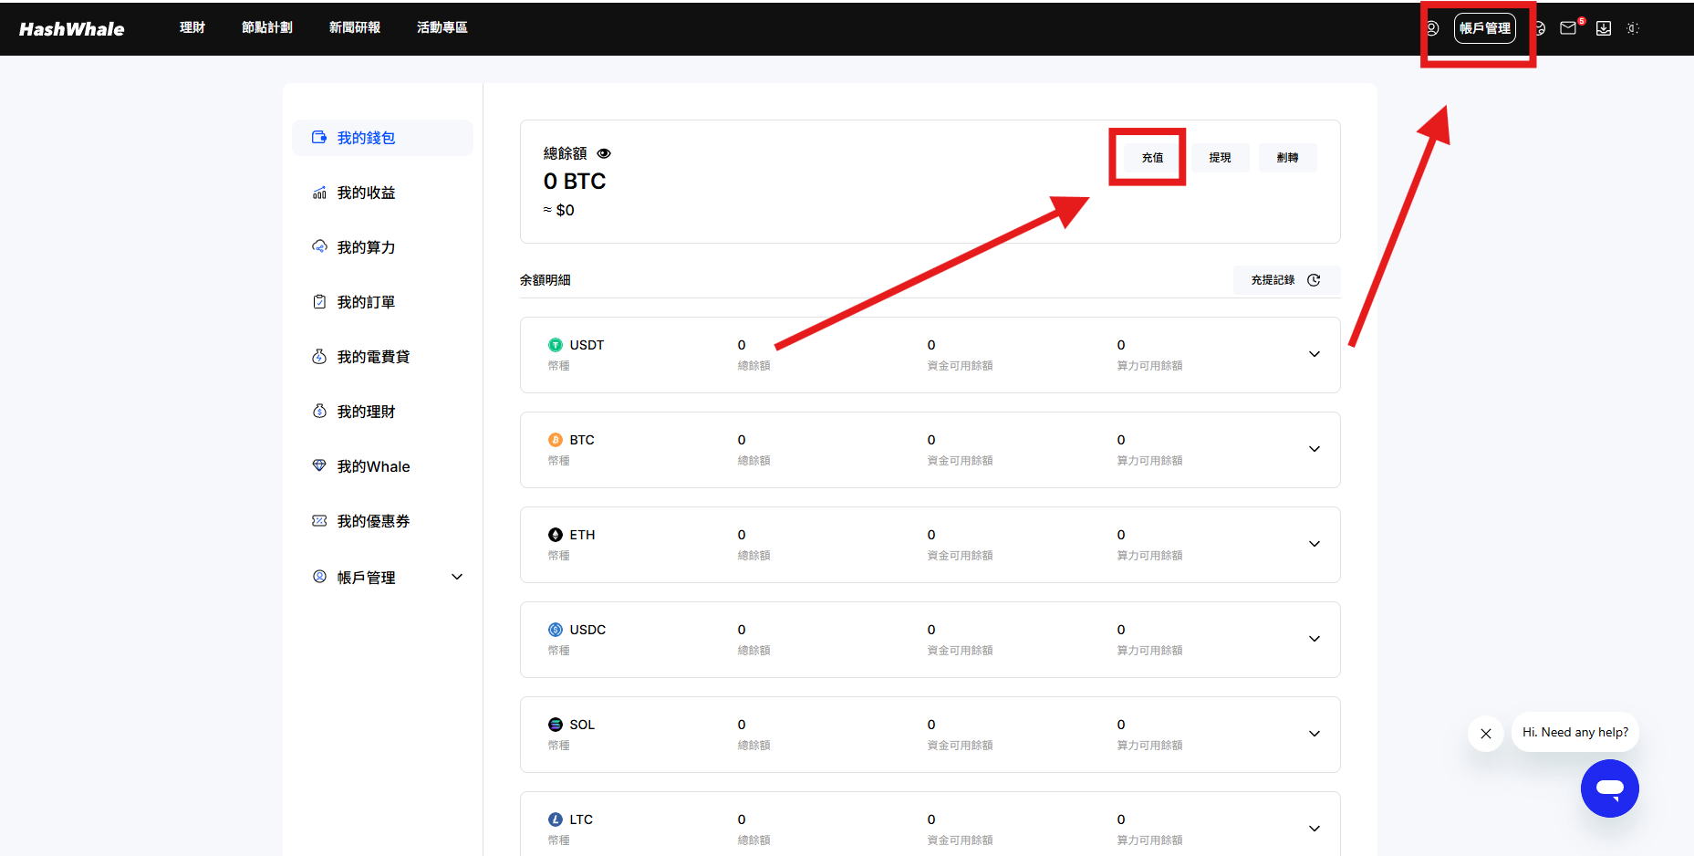Image resolution: width=1694 pixels, height=856 pixels.
Task: Click the ≈ $0 value text
Action: [559, 210]
